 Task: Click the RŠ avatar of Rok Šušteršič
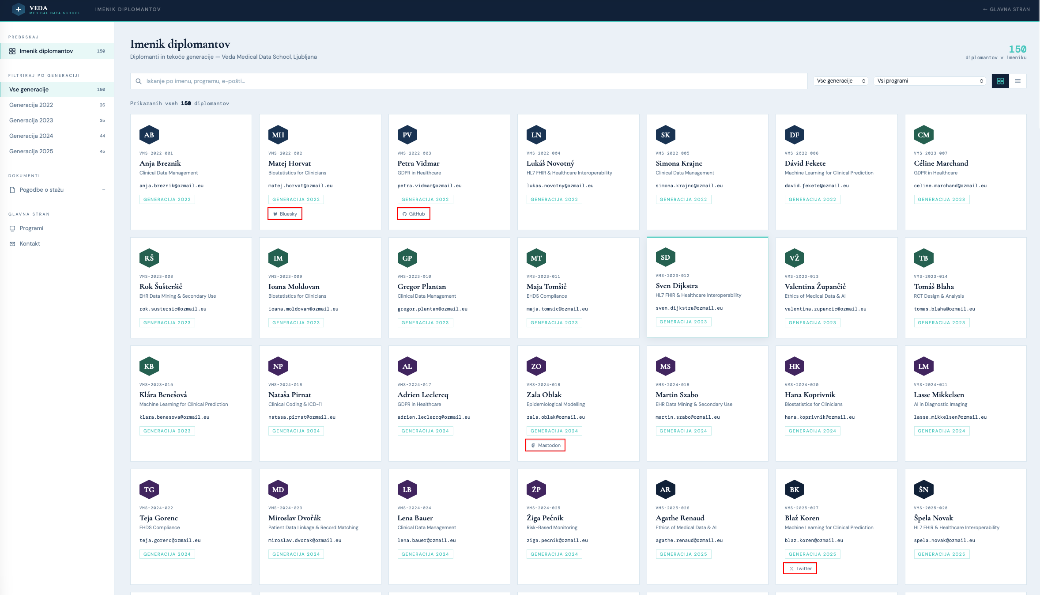(149, 258)
